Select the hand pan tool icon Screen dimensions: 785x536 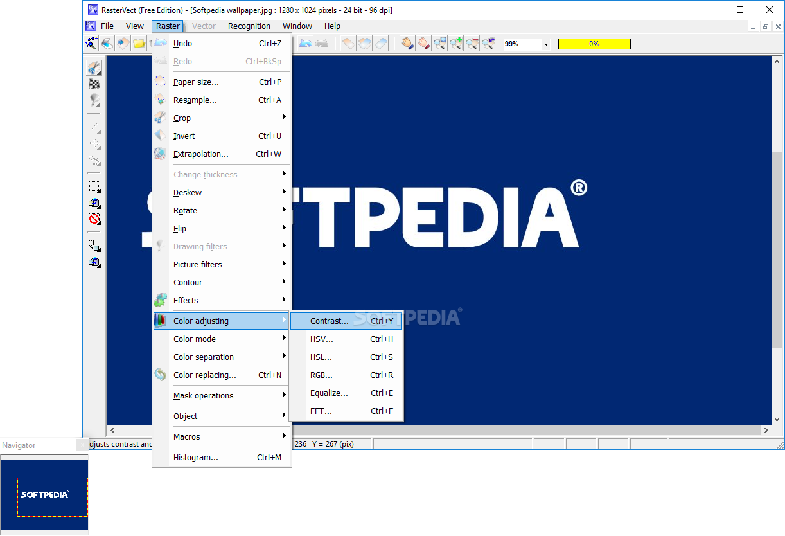coord(407,44)
